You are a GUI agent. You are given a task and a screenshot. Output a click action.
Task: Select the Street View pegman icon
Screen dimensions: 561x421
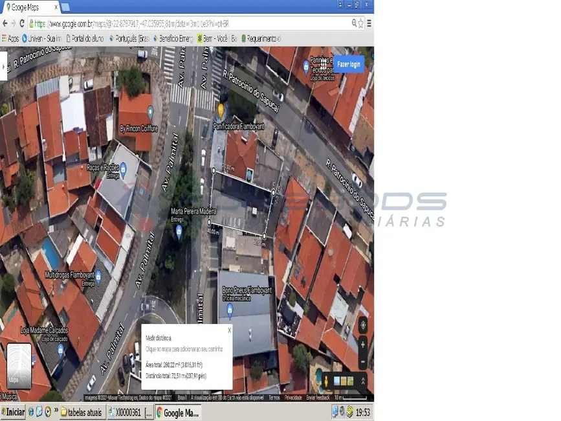coord(327,381)
